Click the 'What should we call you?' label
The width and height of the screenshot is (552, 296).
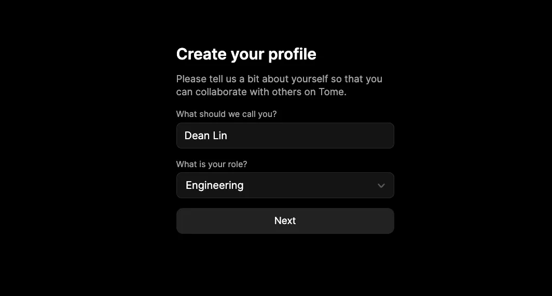(x=226, y=114)
